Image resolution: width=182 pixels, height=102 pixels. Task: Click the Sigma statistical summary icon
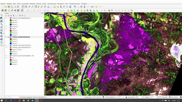click(84, 7)
